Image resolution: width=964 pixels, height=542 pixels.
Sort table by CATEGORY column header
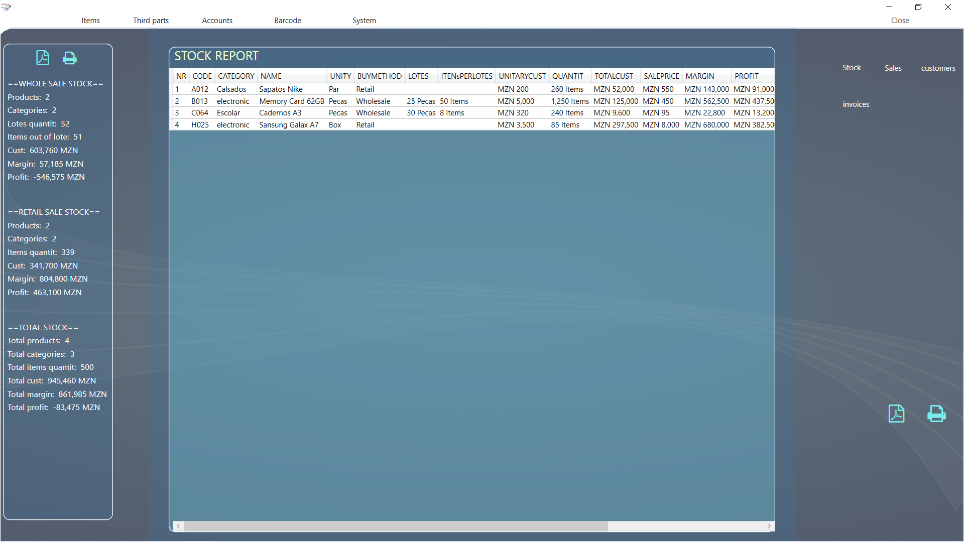pos(235,76)
